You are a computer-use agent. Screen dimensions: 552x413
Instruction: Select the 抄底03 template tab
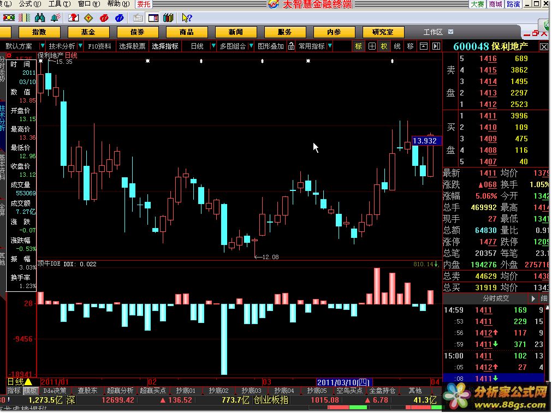click(251, 391)
